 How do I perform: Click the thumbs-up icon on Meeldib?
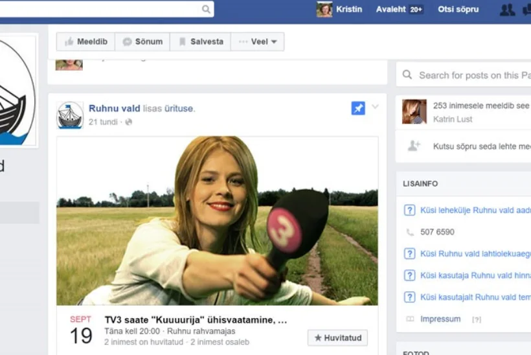tap(69, 41)
